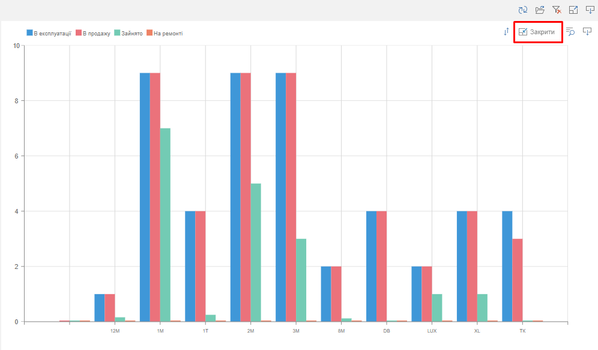Toggle the 'В експлуатації' legend series

coord(49,33)
